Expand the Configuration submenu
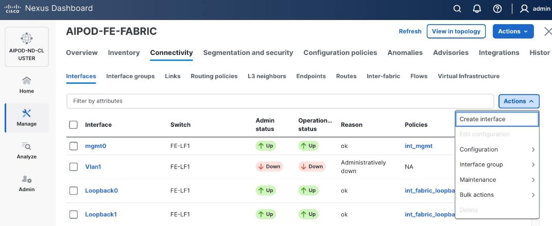The image size is (552, 226). [497, 149]
